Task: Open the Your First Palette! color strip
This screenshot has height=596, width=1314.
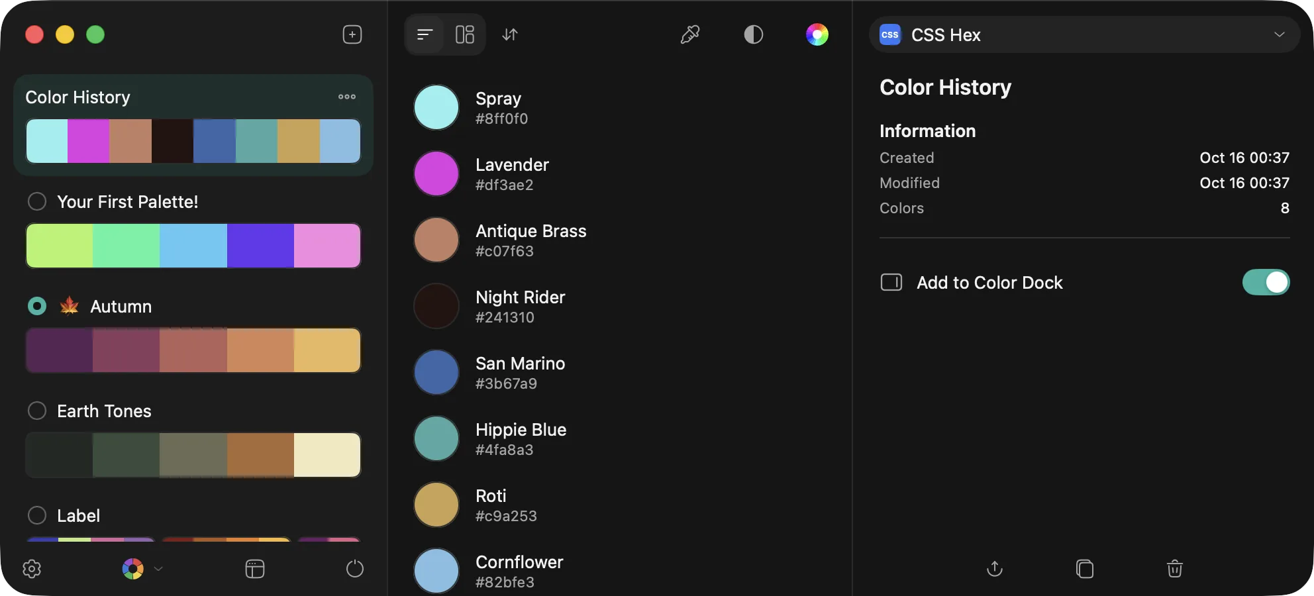Action: coord(193,246)
